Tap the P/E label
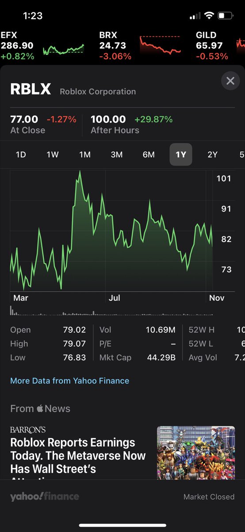This screenshot has width=245, height=532. point(106,344)
